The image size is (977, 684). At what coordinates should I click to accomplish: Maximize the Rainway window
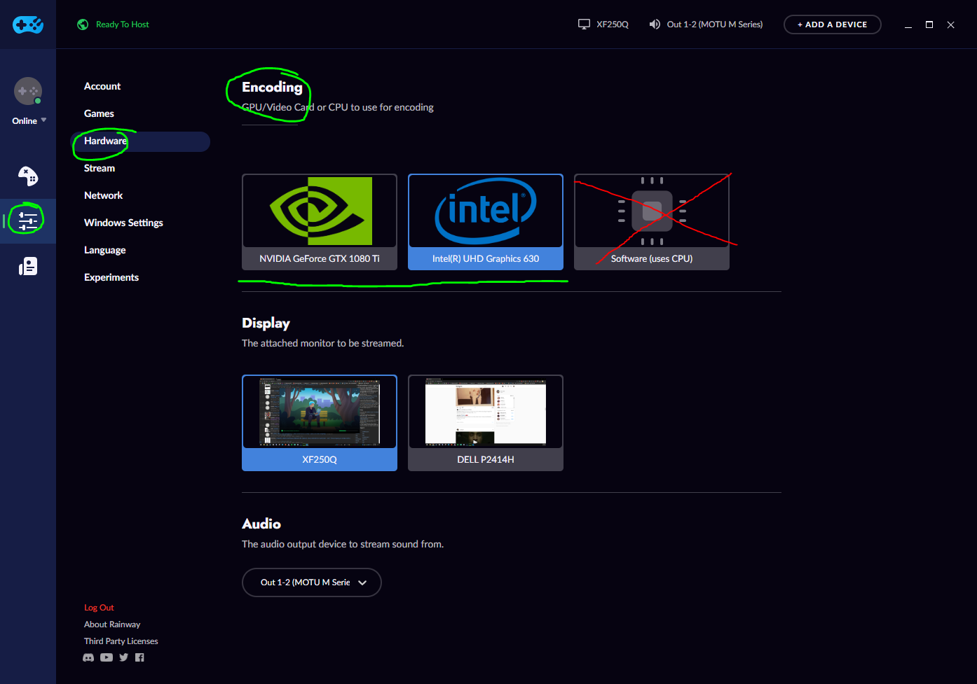click(x=929, y=25)
